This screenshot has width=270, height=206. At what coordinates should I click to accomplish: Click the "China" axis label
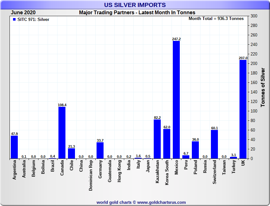click(x=81, y=166)
